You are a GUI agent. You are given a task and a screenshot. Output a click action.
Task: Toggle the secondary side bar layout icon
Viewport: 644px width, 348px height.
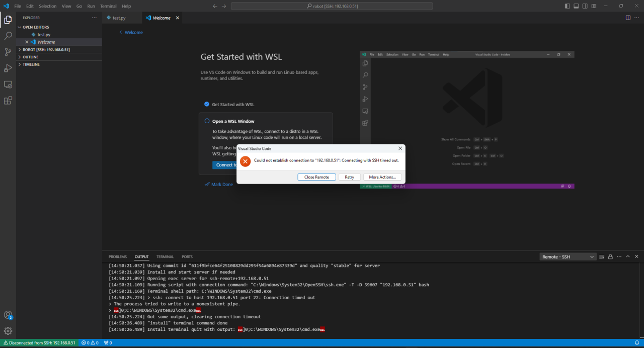(x=585, y=6)
